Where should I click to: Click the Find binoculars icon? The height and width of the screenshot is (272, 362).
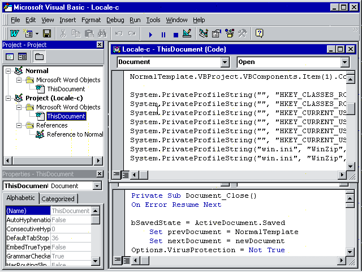point(102,34)
